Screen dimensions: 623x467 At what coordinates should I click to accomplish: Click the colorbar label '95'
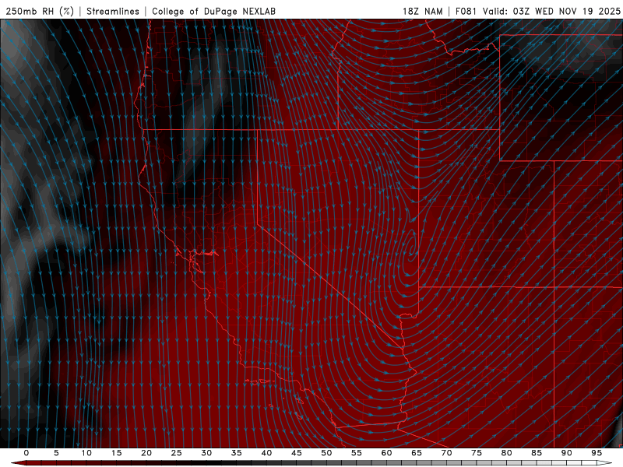click(597, 453)
